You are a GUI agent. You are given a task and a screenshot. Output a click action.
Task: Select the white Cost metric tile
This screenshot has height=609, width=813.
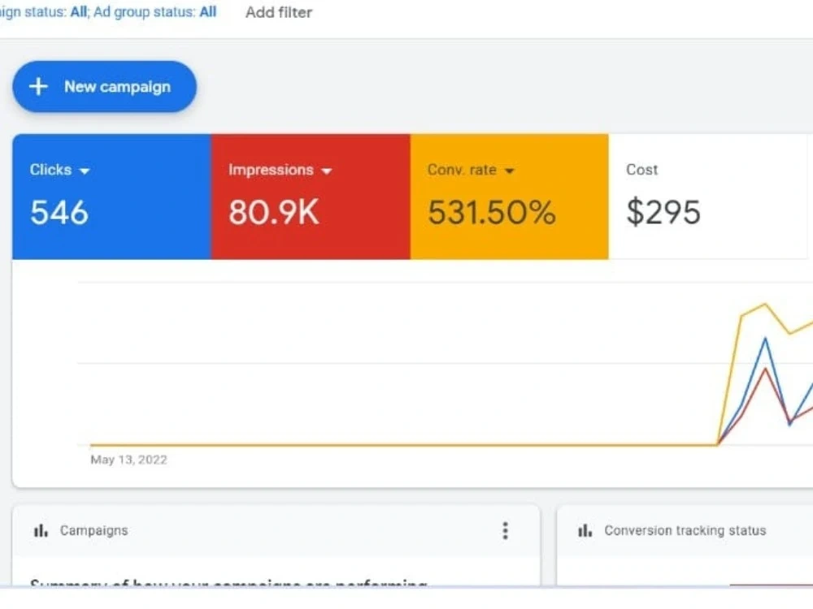(x=708, y=197)
